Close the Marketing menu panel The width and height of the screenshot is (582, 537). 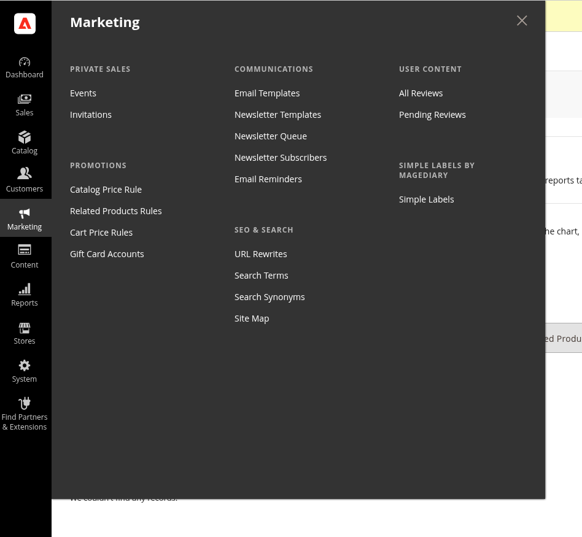tap(522, 21)
